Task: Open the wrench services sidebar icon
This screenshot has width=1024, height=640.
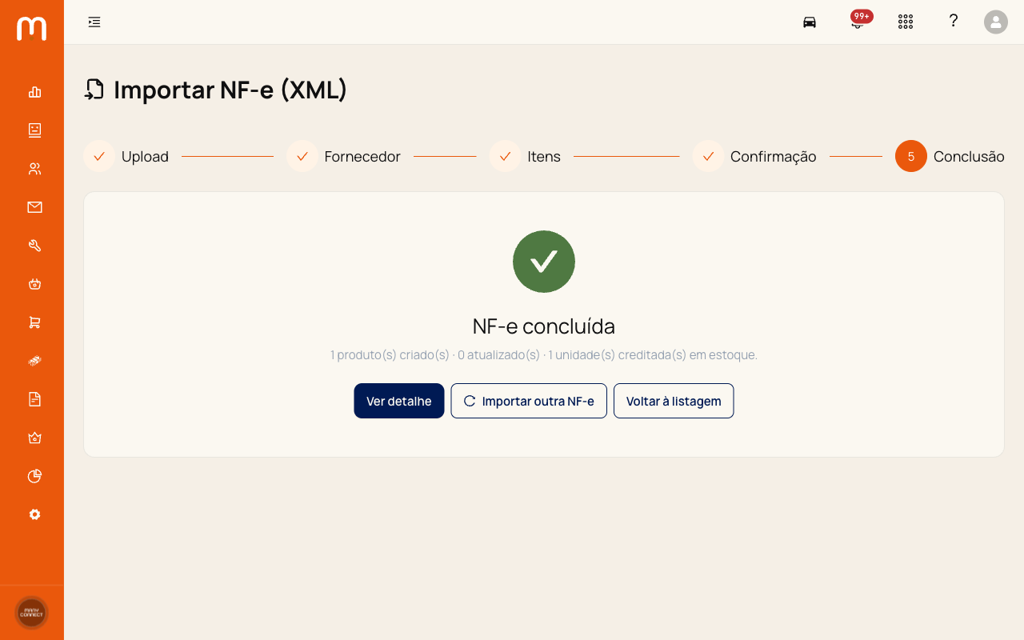Action: (x=34, y=246)
